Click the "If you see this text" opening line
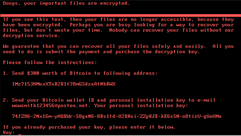Image resolution: width=241 pixels, height=136 pixels. pyautogui.click(x=34, y=19)
